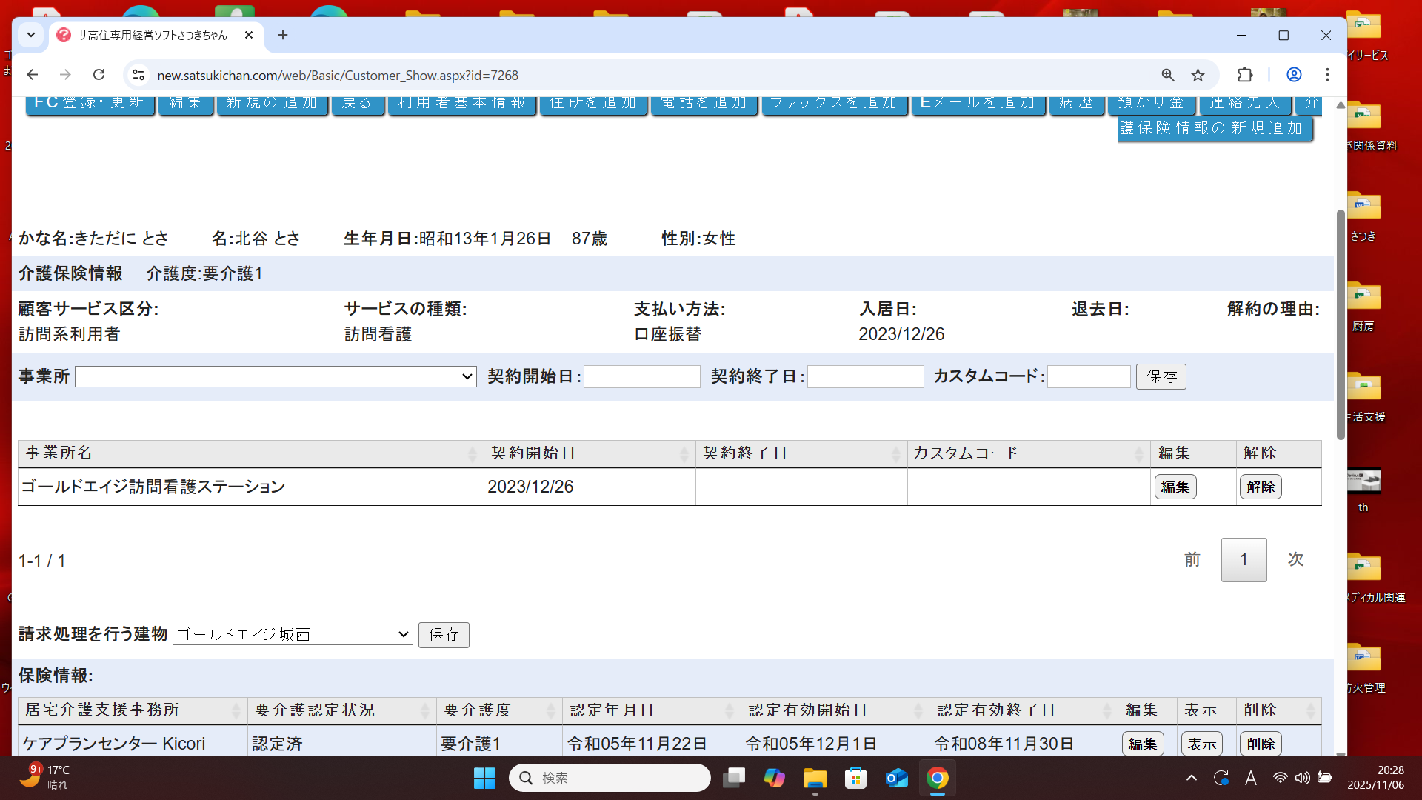The height and width of the screenshot is (800, 1422).
Task: Open Outlook from the taskbar
Action: coord(896,778)
